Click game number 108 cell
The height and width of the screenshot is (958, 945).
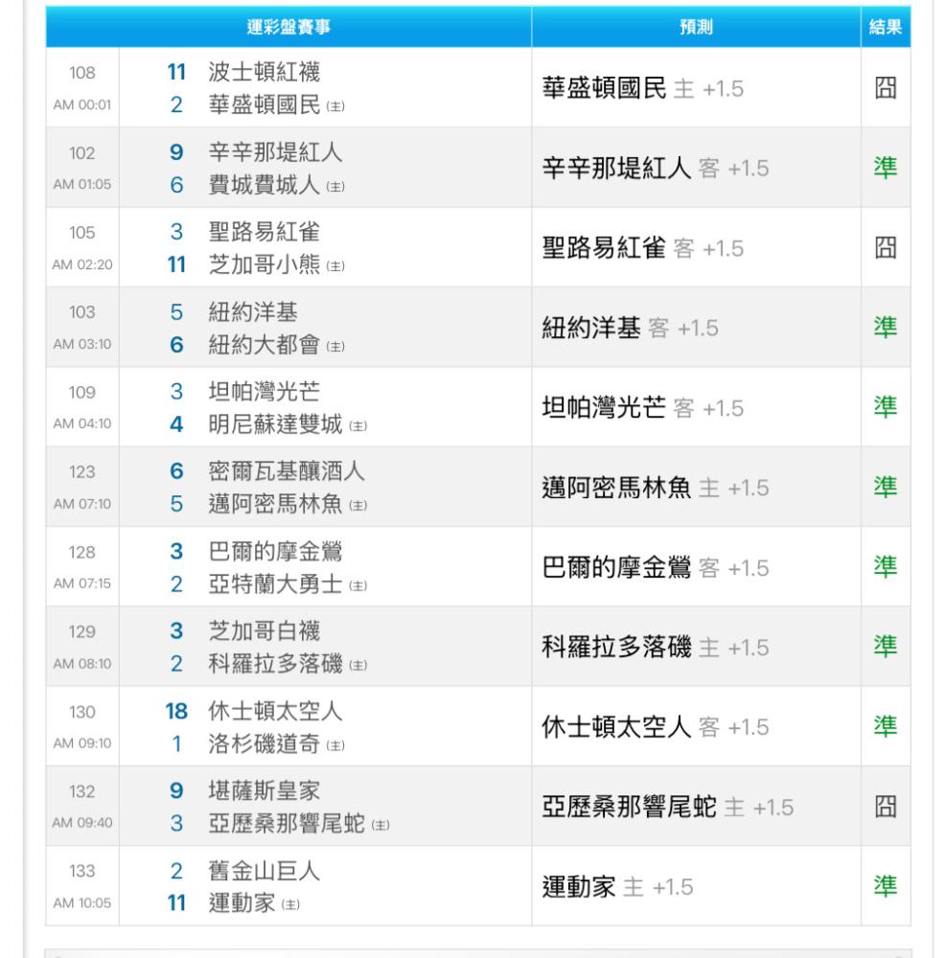[x=82, y=73]
